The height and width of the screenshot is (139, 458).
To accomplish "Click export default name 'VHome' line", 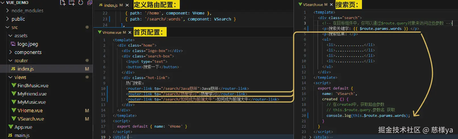I will point(152,126).
